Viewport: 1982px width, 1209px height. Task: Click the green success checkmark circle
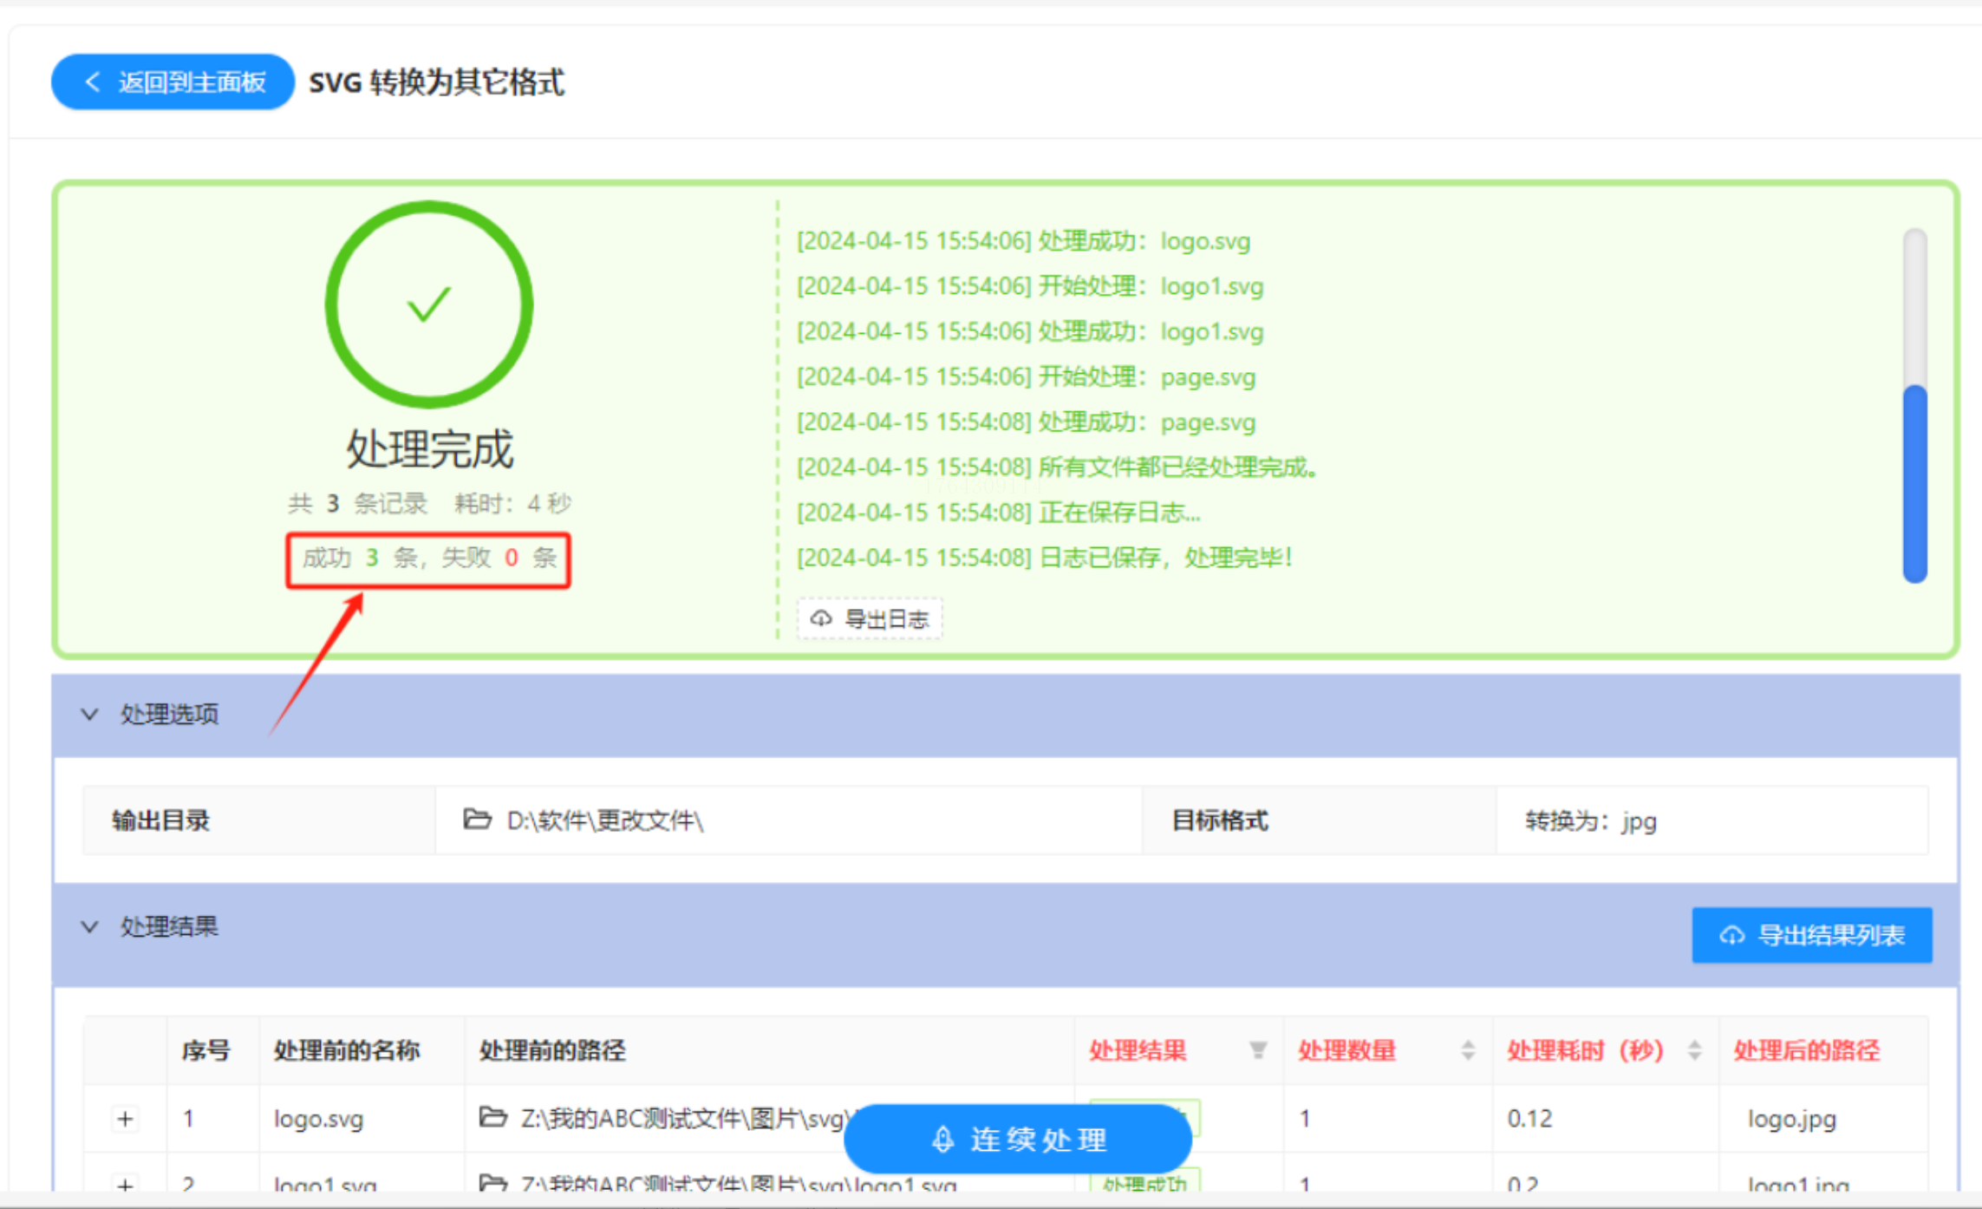pos(428,304)
